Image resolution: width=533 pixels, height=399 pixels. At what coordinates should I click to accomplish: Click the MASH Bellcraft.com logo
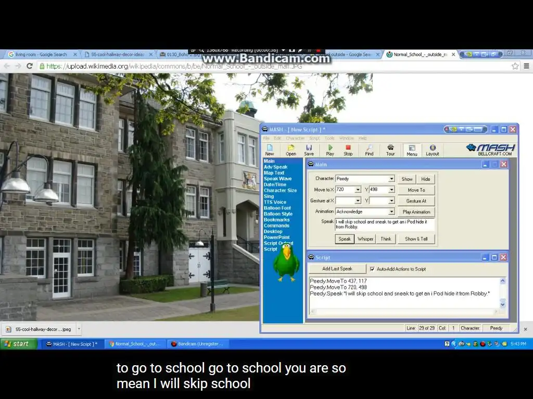click(491, 150)
